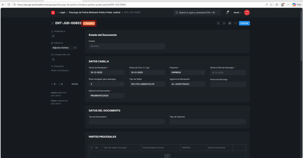Print the document using the printer icon
This screenshot has height=158, width=303.
pyautogui.click(x=230, y=23)
